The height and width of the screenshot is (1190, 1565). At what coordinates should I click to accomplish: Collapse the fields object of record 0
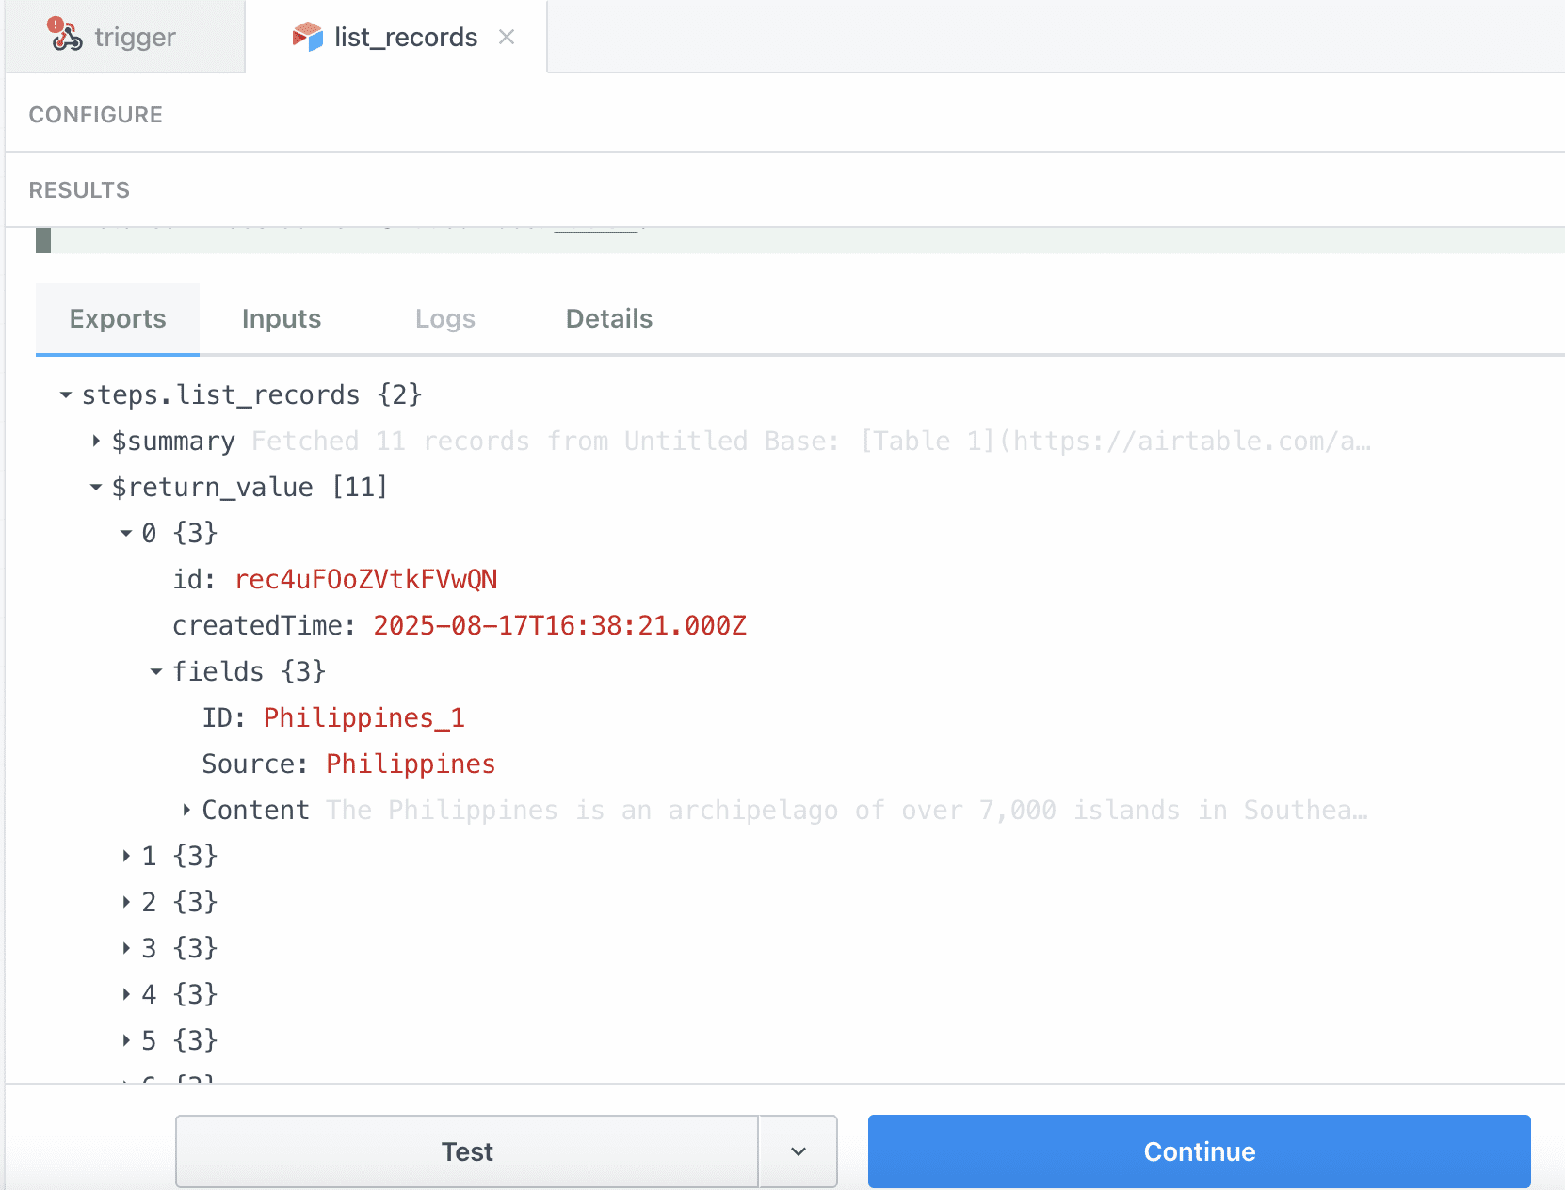point(155,671)
